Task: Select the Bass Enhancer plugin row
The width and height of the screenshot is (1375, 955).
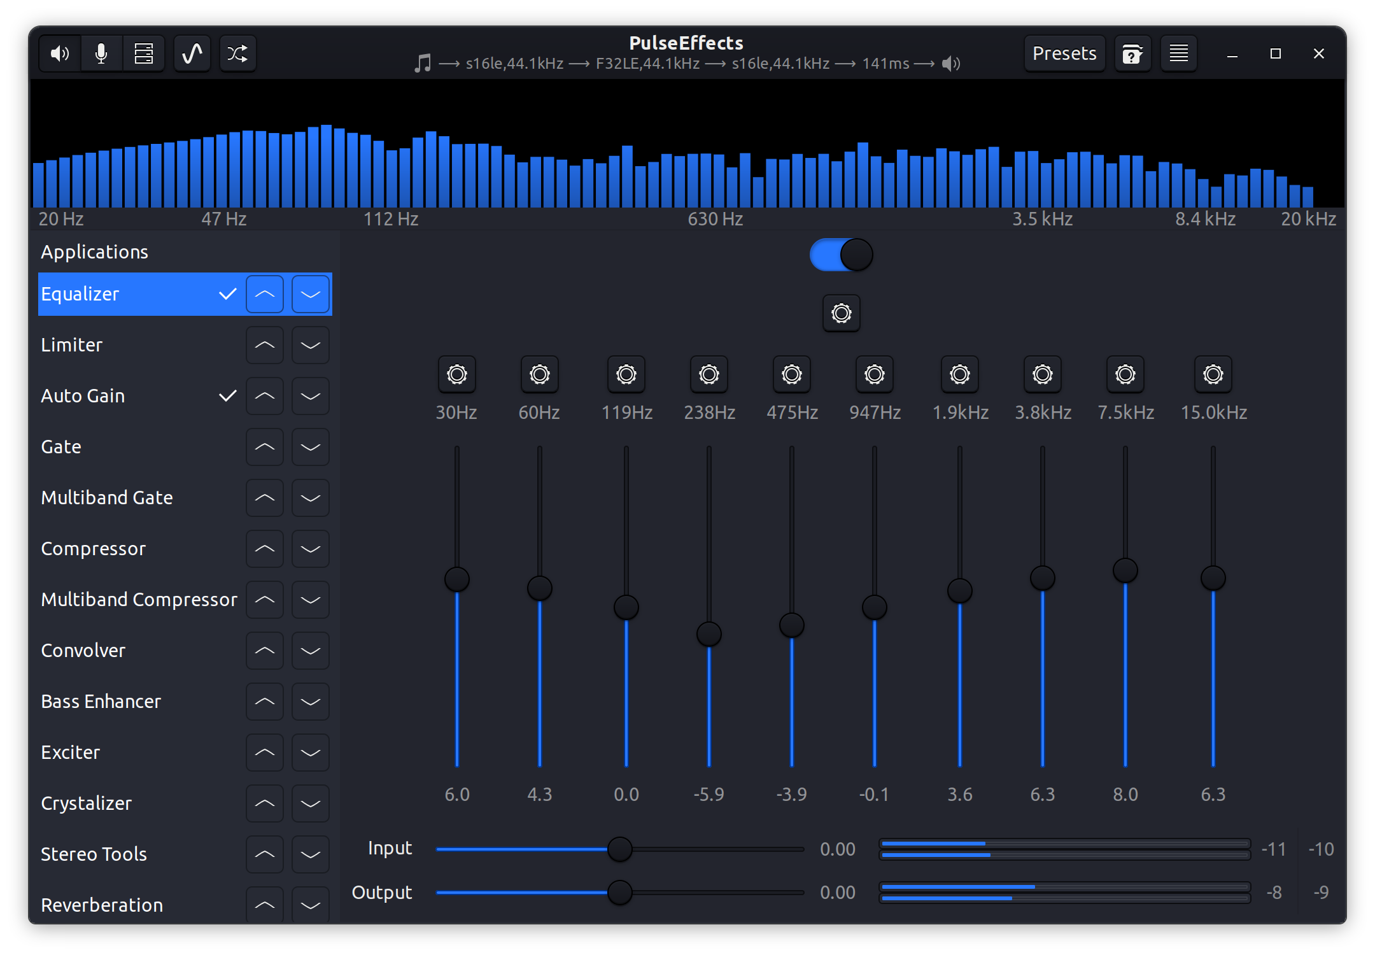Action: [185, 702]
